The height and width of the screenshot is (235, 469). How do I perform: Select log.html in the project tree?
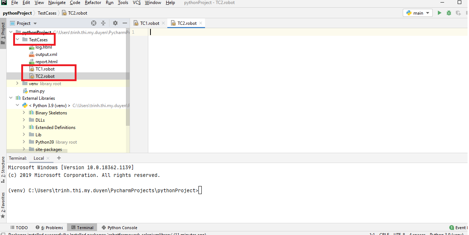pyautogui.click(x=44, y=47)
